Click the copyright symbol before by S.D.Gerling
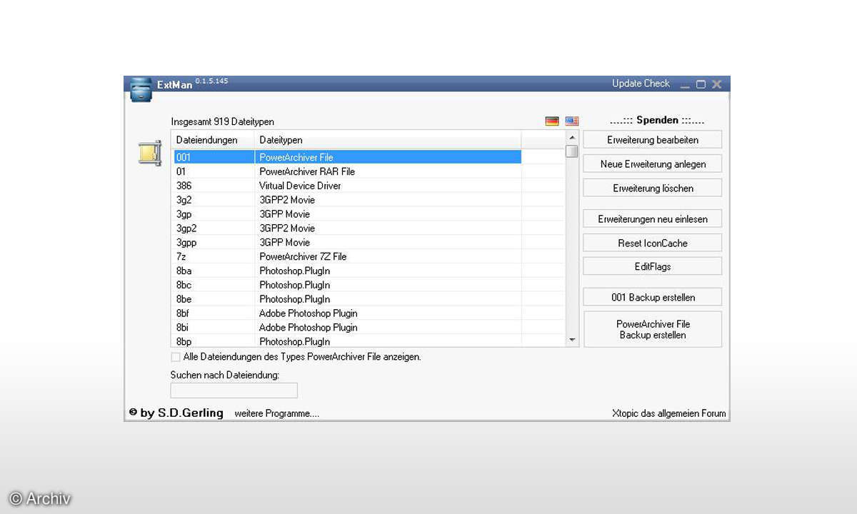Screen dimensions: 857x514 (x=133, y=413)
